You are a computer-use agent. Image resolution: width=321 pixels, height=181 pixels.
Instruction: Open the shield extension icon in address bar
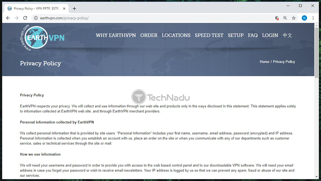click(x=277, y=18)
